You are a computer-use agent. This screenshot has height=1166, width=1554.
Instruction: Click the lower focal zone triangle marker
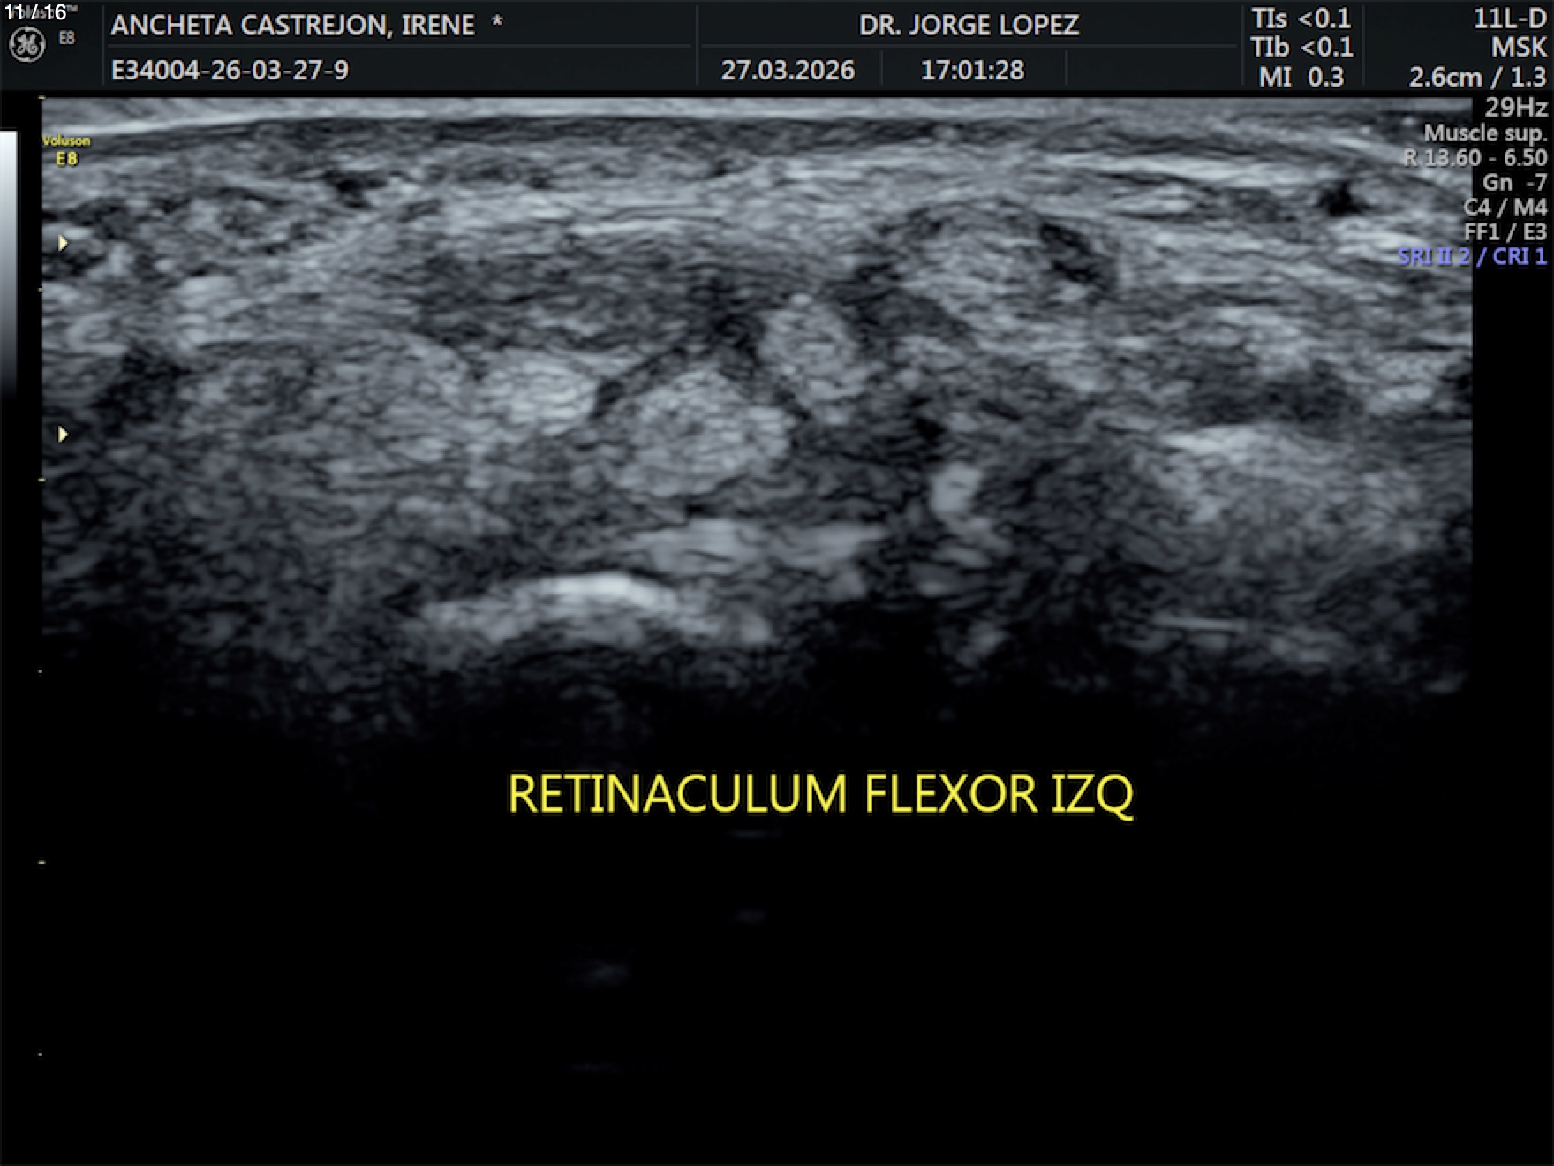click(x=63, y=434)
